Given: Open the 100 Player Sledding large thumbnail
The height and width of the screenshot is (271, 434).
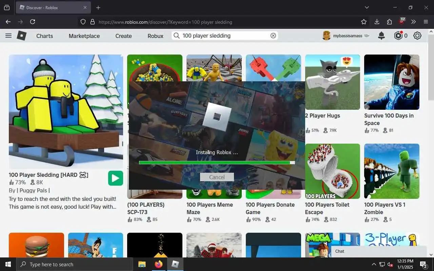Looking at the screenshot, I should (x=66, y=111).
